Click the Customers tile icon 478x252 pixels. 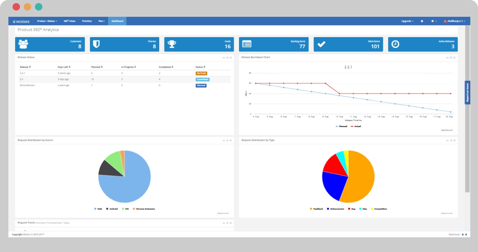point(23,44)
